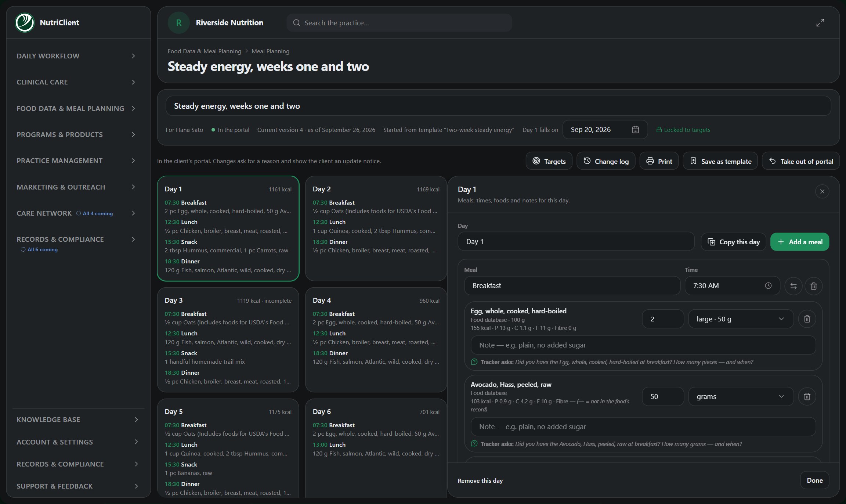Click the expand fullscreen arrows icon

pyautogui.click(x=820, y=23)
